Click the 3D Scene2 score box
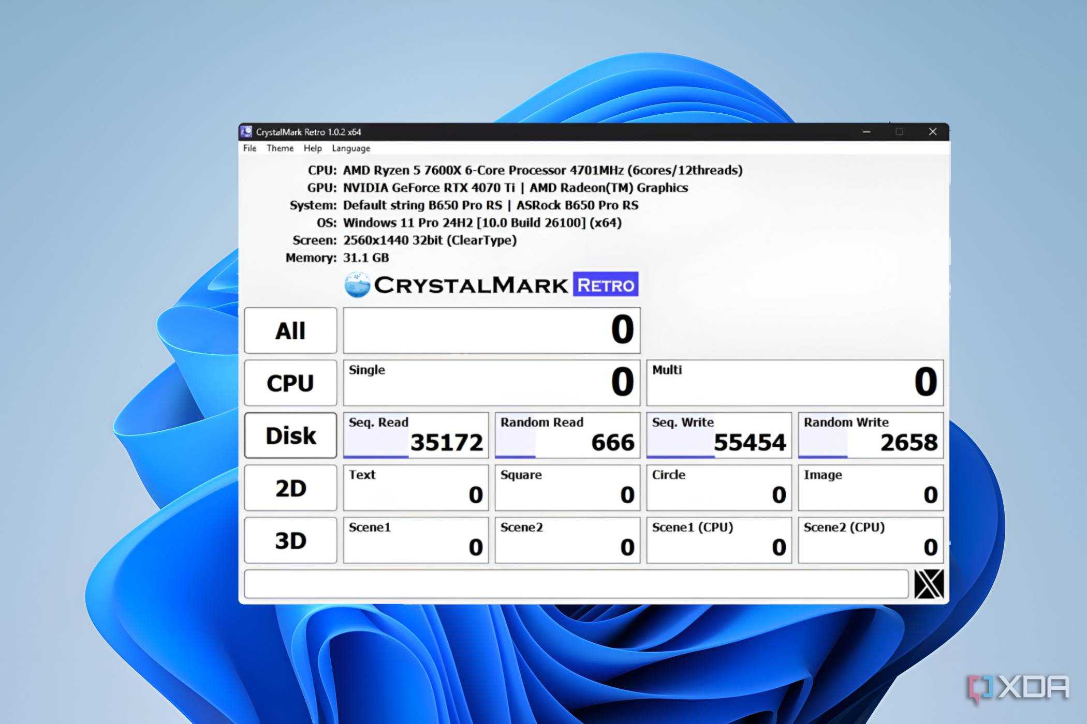Screen dimensions: 1087x724 pos(567,540)
